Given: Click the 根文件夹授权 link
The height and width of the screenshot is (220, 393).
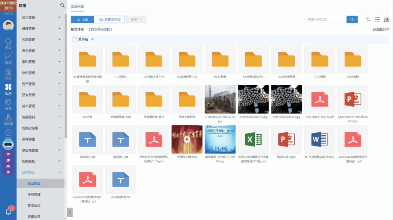Looking at the screenshot, I should [x=100, y=29].
